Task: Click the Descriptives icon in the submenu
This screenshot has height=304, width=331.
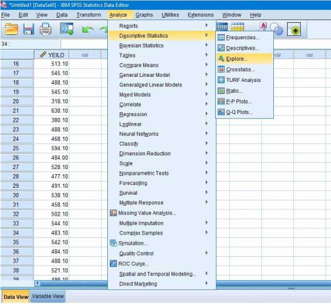Action: click(x=221, y=48)
